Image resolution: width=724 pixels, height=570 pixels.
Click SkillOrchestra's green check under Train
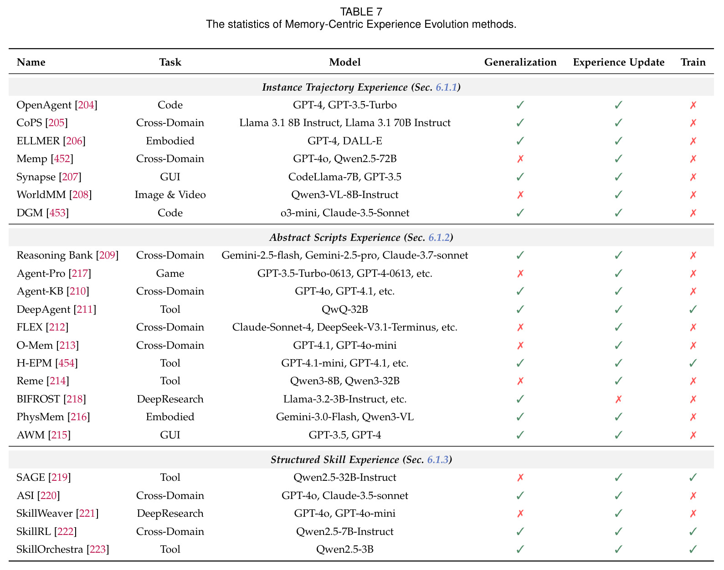coord(693,550)
